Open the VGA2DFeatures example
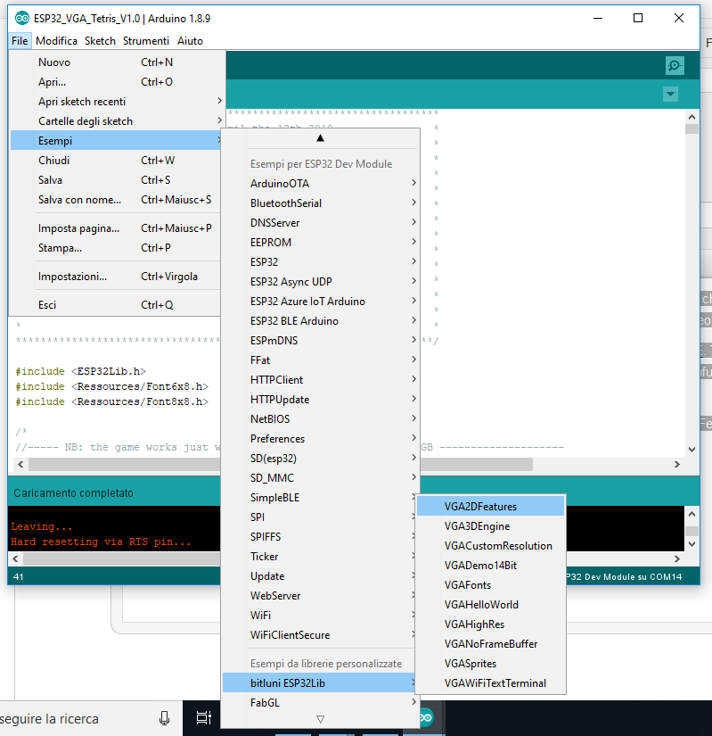 (x=490, y=507)
